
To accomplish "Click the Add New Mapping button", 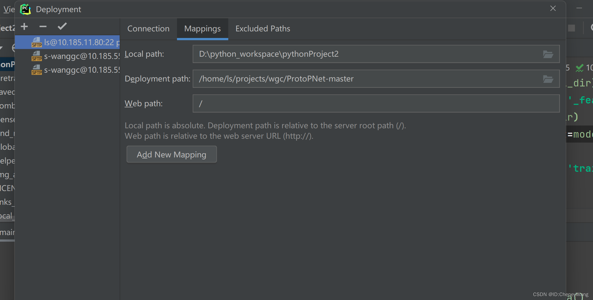I will (172, 154).
